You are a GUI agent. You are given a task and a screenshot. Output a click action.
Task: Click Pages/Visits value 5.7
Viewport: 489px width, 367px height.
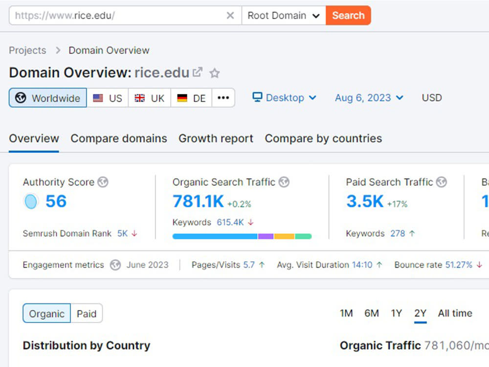[x=249, y=265]
